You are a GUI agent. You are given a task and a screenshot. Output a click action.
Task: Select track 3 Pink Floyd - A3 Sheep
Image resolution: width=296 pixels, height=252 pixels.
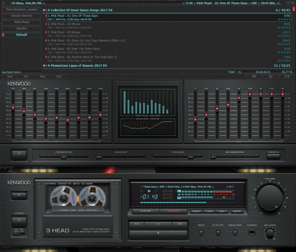coord(168,34)
